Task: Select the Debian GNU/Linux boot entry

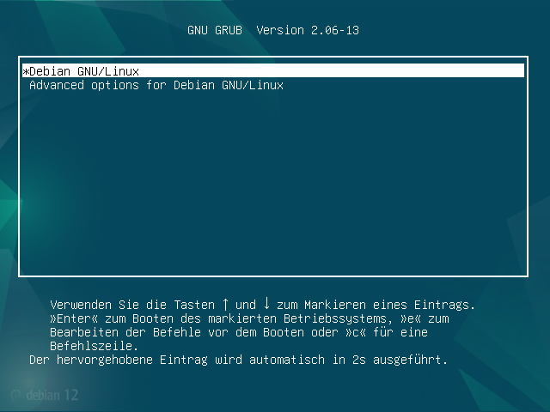Action: 273,70
